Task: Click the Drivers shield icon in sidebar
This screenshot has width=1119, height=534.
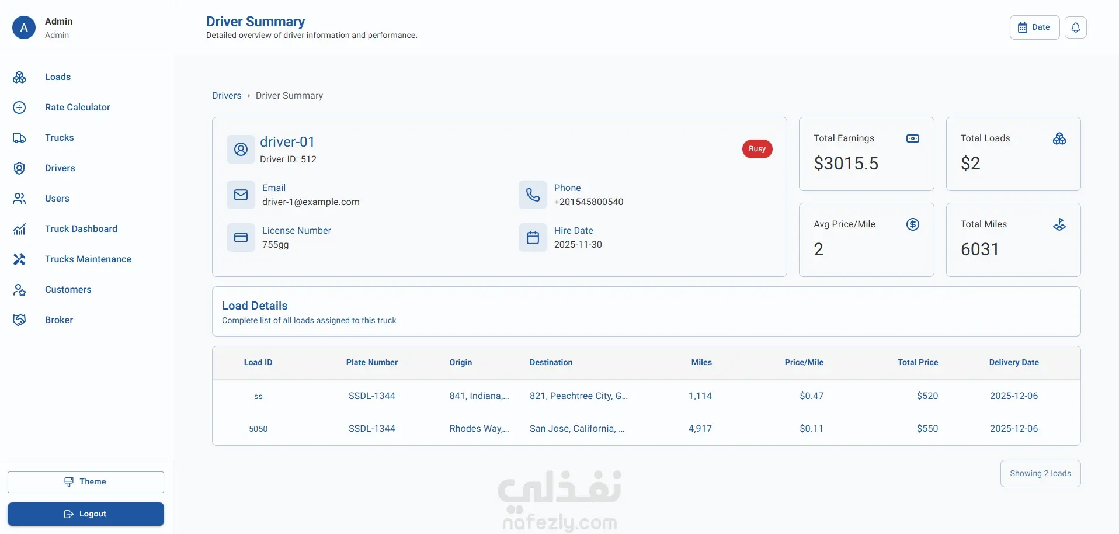Action: click(x=19, y=168)
